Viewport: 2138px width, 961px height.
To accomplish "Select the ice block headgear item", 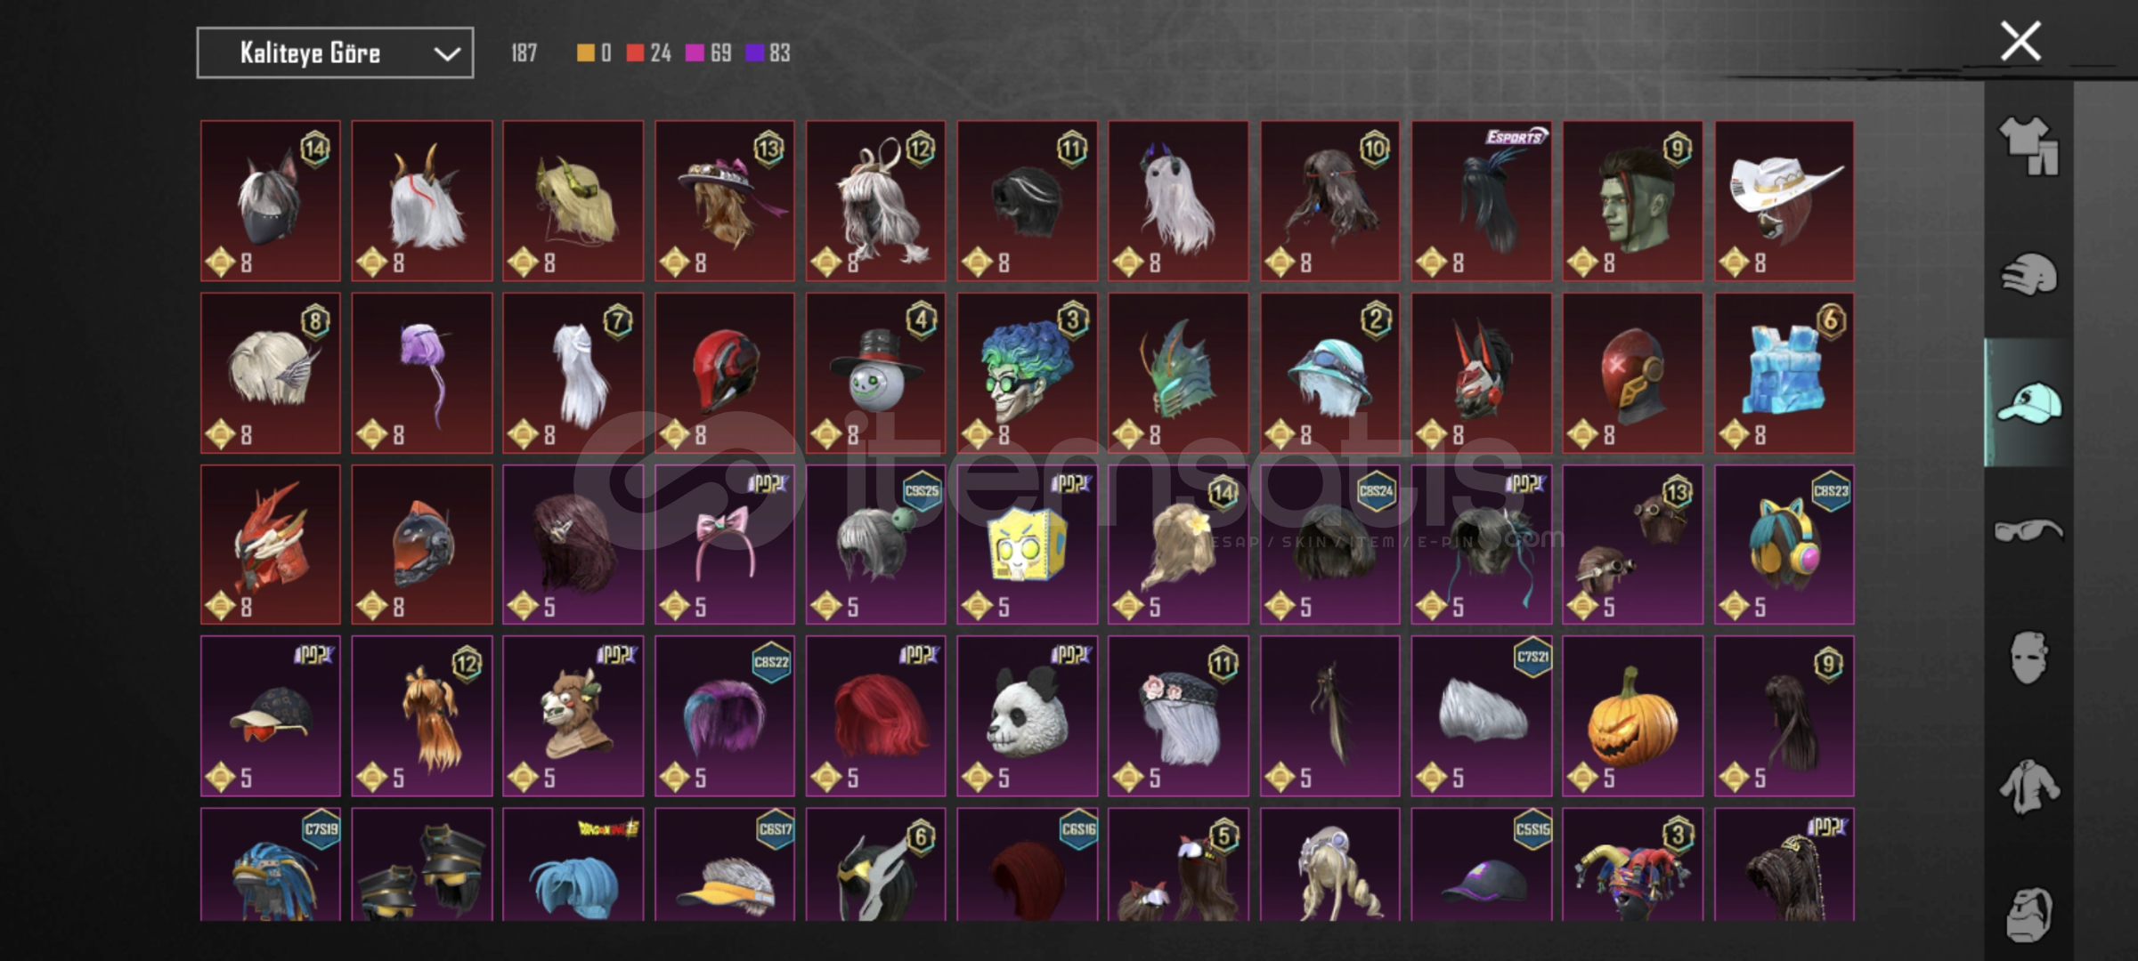I will (x=1784, y=373).
